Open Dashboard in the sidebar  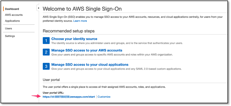pyautogui.click(x=12, y=9)
